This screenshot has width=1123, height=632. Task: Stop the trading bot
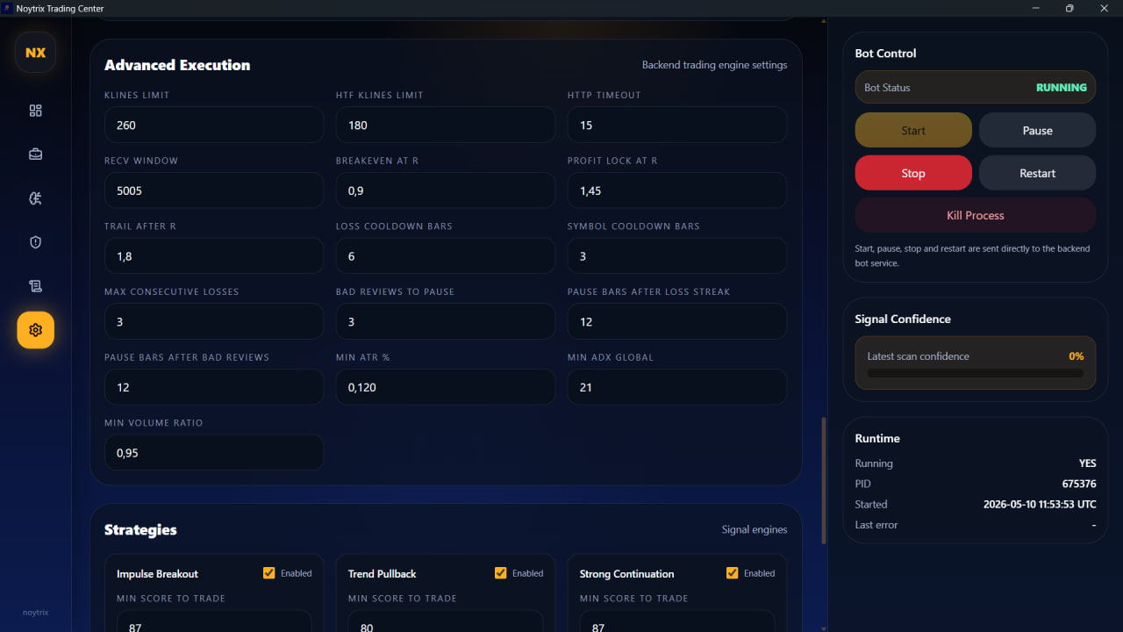[913, 173]
